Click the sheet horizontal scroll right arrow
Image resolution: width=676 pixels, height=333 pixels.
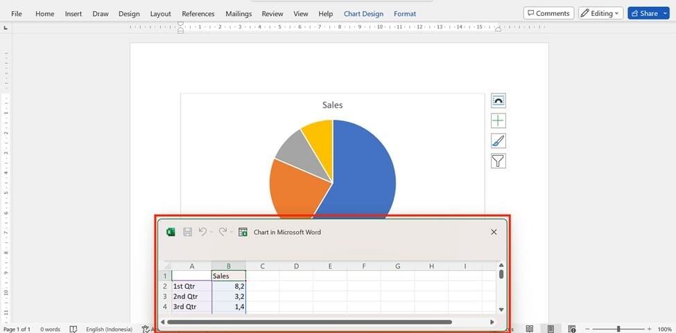point(492,322)
